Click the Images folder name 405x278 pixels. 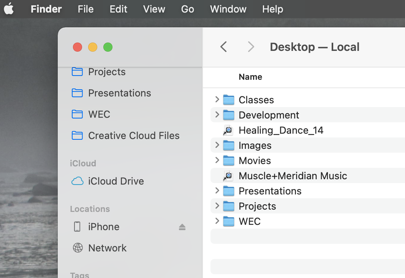pyautogui.click(x=255, y=145)
